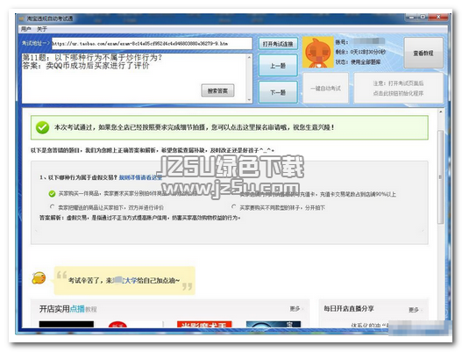Click the scroll-up arrow of the answer text box
Viewport: 462px width, 352px height.
(x=249, y=57)
